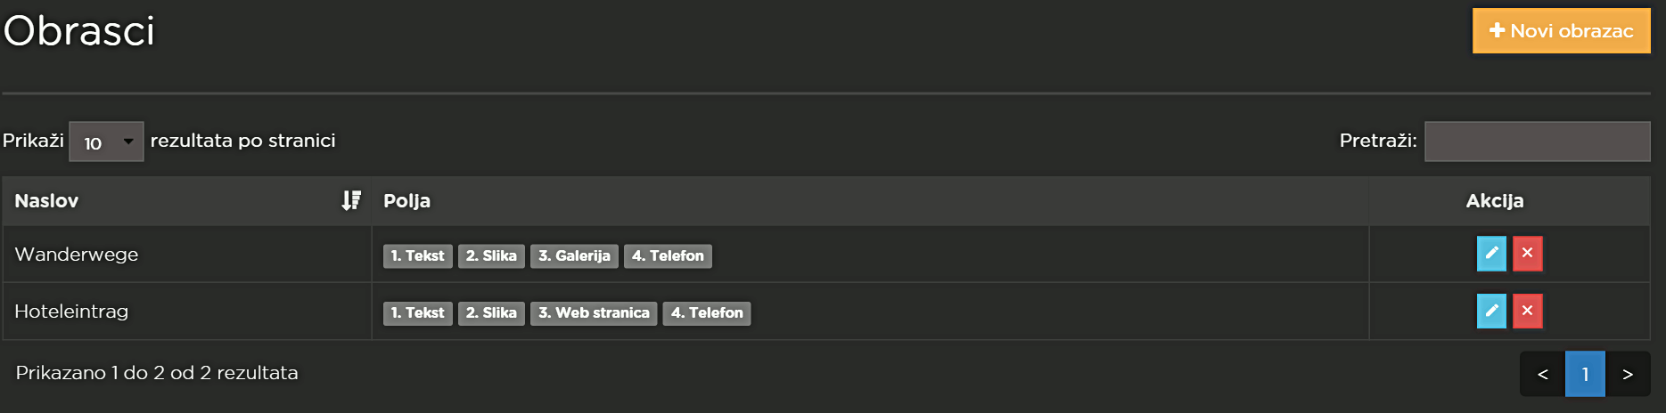Select the 3. Galerija field tag
Image resolution: width=1666 pixels, height=413 pixels.
pos(574,256)
